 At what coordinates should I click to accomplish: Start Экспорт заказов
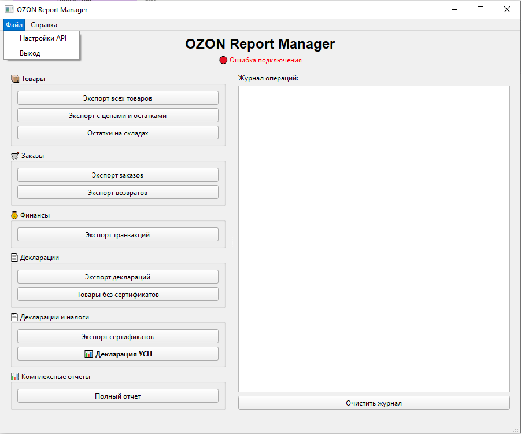tap(118, 175)
